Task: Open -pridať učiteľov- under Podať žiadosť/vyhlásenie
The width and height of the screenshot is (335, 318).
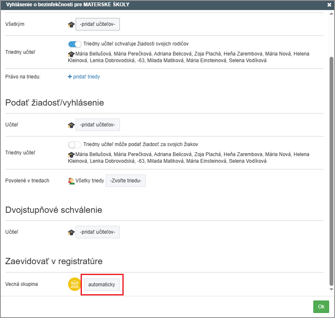Action: [x=98, y=125]
